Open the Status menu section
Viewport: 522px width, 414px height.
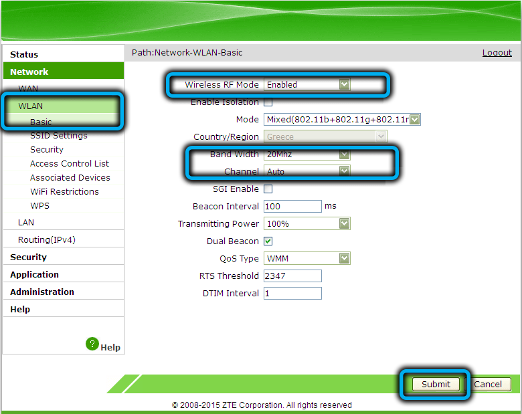pos(24,55)
